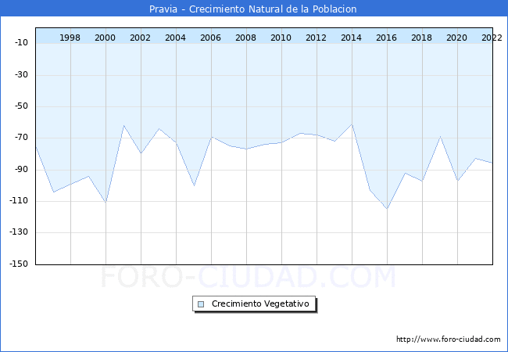Click the -90 y-axis value

[21, 169]
